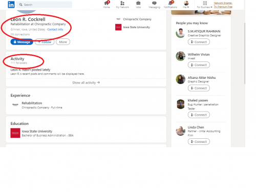Open the Home icon in the navigation bar

[106, 5]
